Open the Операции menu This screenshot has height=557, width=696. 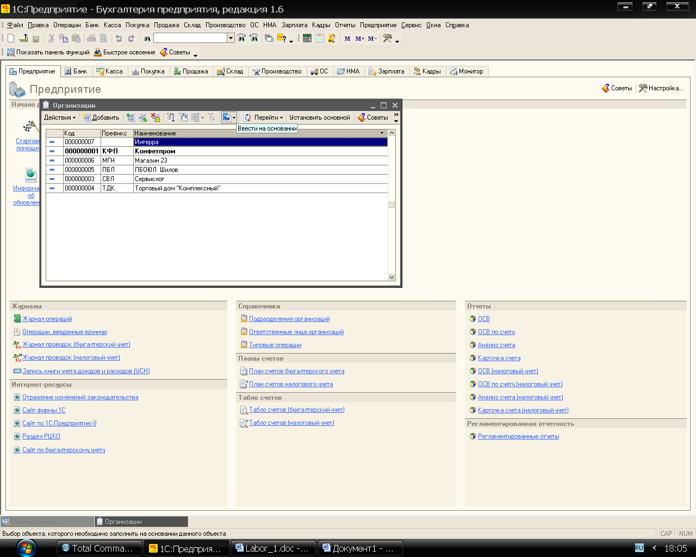[67, 25]
